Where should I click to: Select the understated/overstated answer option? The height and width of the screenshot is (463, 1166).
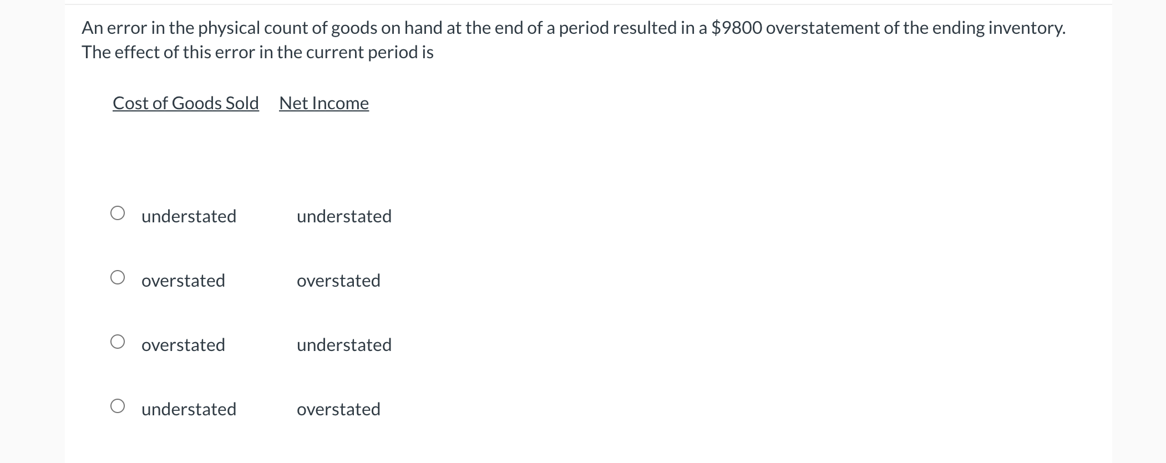pos(118,405)
